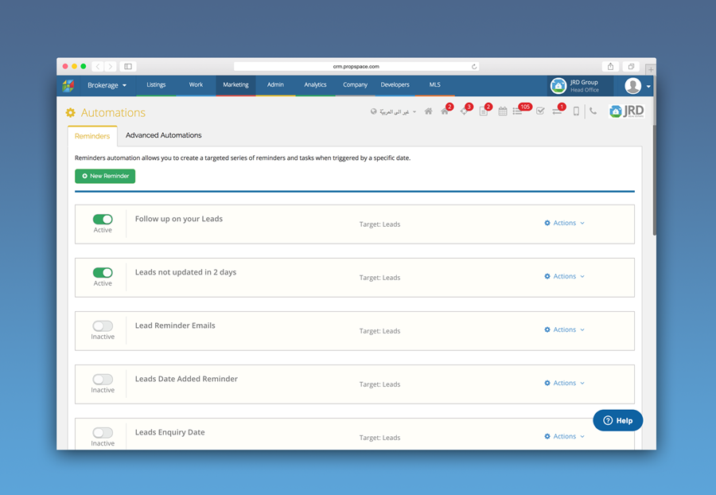716x495 pixels.
Task: Click the JRD Real Estate company logo
Action: click(x=627, y=111)
